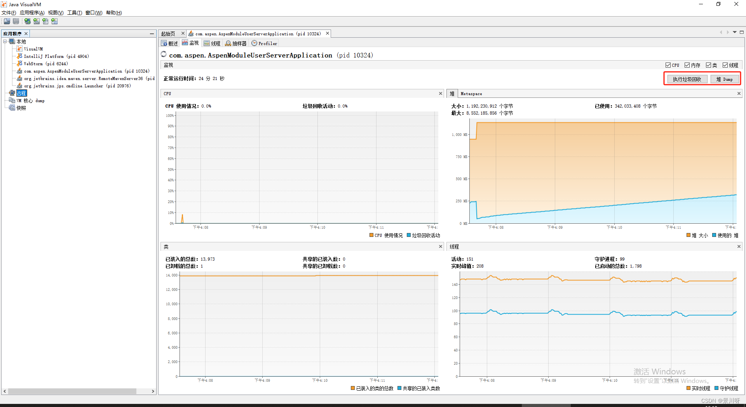Click the Load snapshot toolbar icon

[7, 21]
